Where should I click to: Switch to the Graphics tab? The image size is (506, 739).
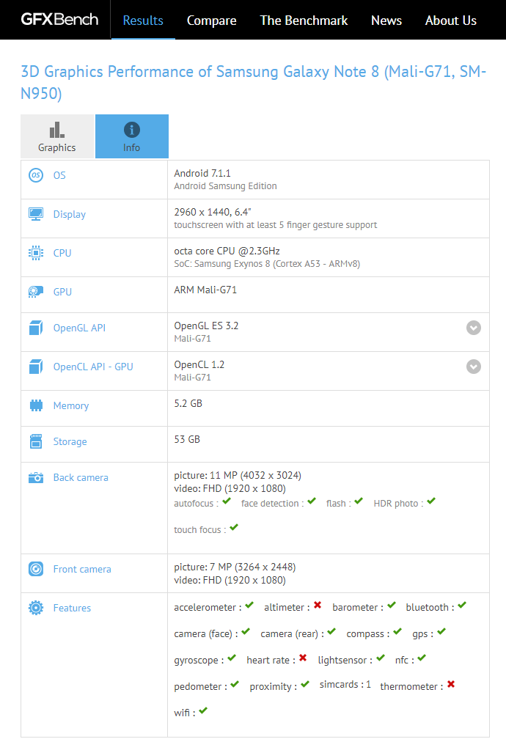pos(57,136)
